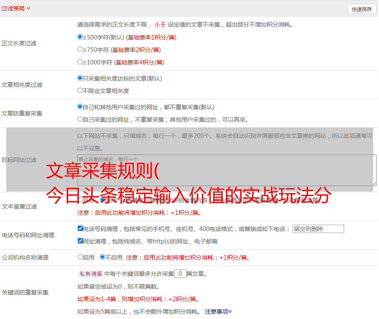
Task: Select 自己和其他用户采集过的网址 no-repeat option
Action: pos(80,107)
